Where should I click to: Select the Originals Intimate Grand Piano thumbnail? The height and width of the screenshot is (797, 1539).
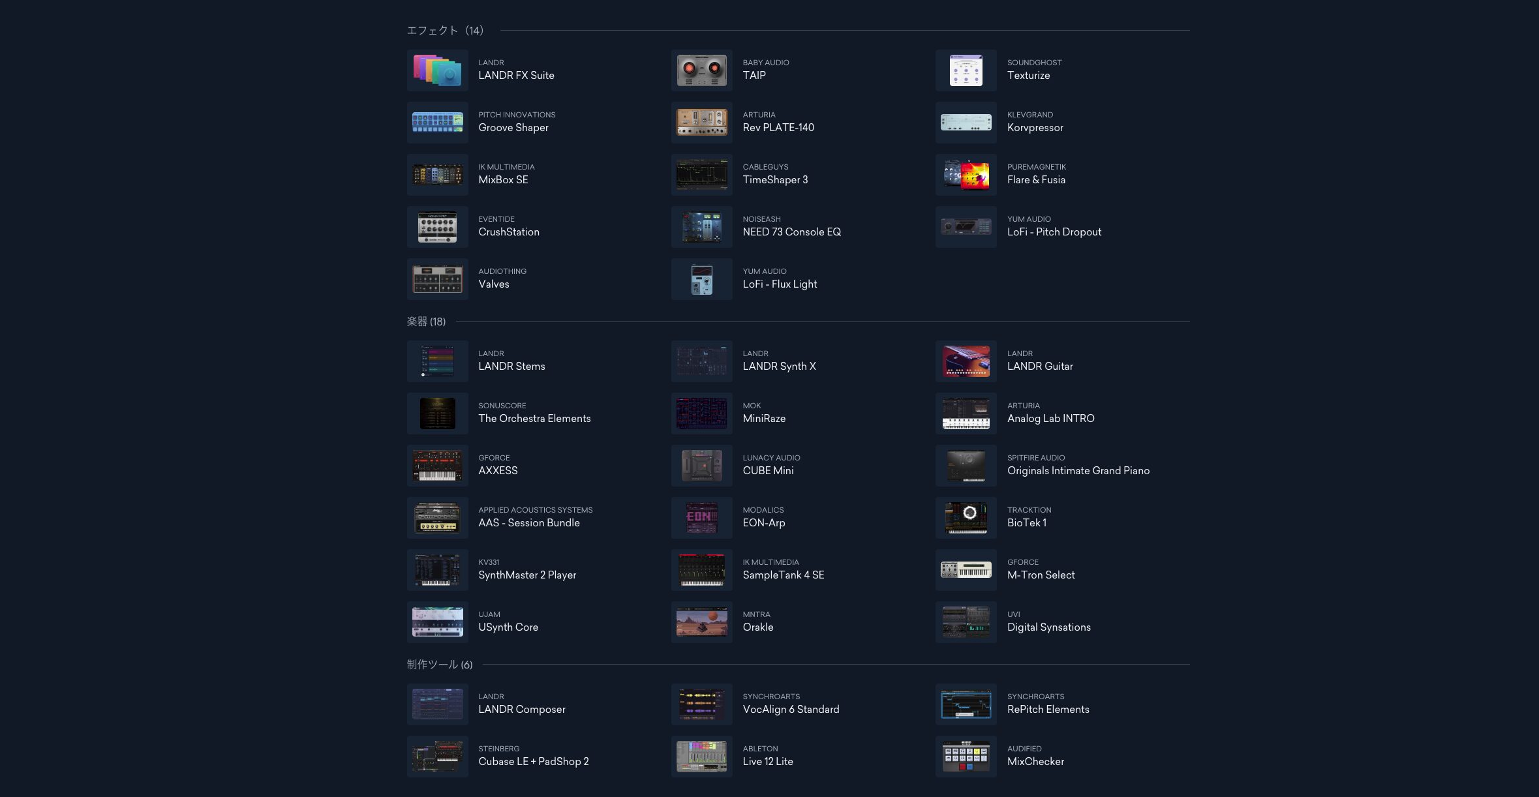pos(966,466)
